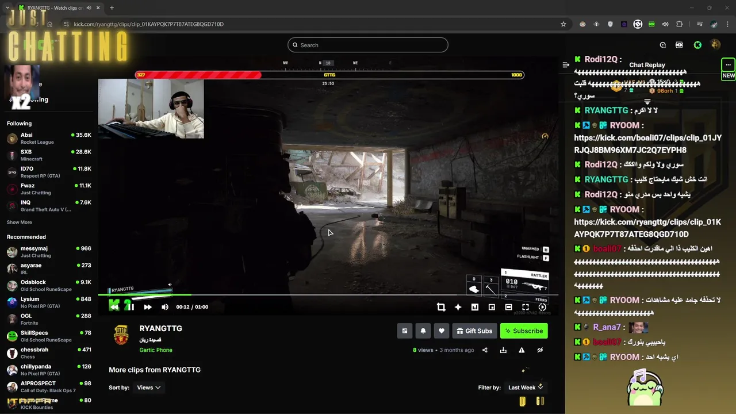Open browser media controls icon
736x414 pixels.
[700, 24]
